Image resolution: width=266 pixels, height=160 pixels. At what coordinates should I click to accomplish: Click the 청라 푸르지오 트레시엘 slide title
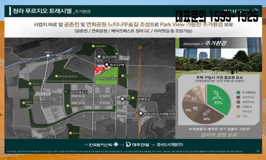[x=42, y=11]
